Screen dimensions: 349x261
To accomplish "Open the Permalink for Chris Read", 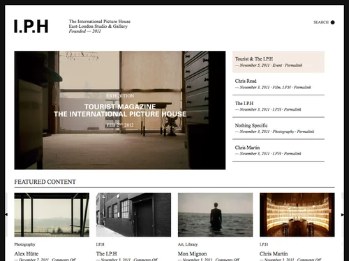I will point(302,87).
